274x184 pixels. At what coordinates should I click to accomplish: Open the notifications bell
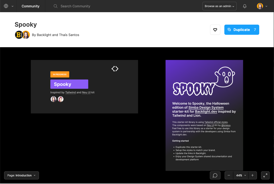pos(245,6)
